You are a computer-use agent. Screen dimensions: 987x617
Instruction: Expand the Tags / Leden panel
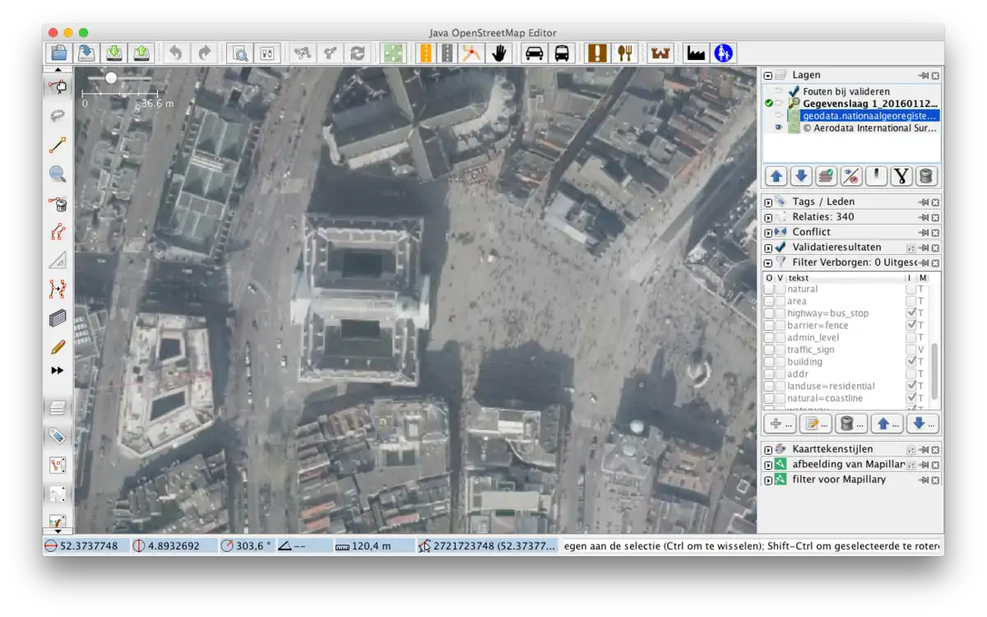click(768, 202)
